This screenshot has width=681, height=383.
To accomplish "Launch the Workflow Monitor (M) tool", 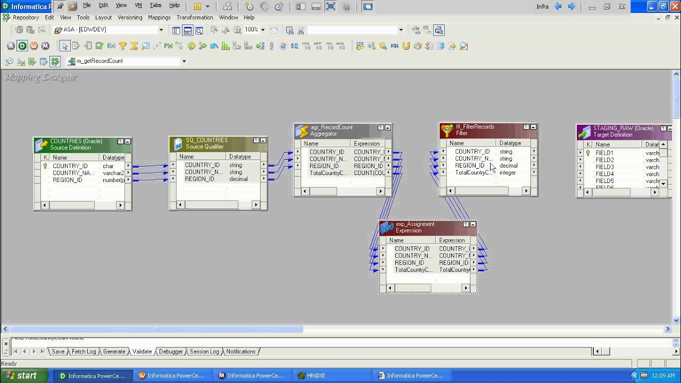I will coord(45,46).
